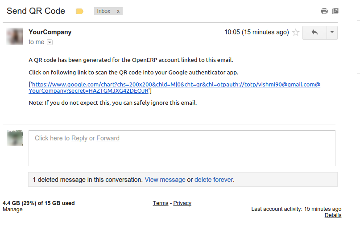Open YourCompany sender avatar
This screenshot has height=230, width=360.
pyautogui.click(x=14, y=36)
